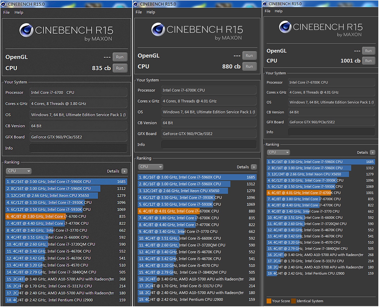Click the Info text field in the 880 cb window
This screenshot has height=307, width=379.
[x=209, y=145]
